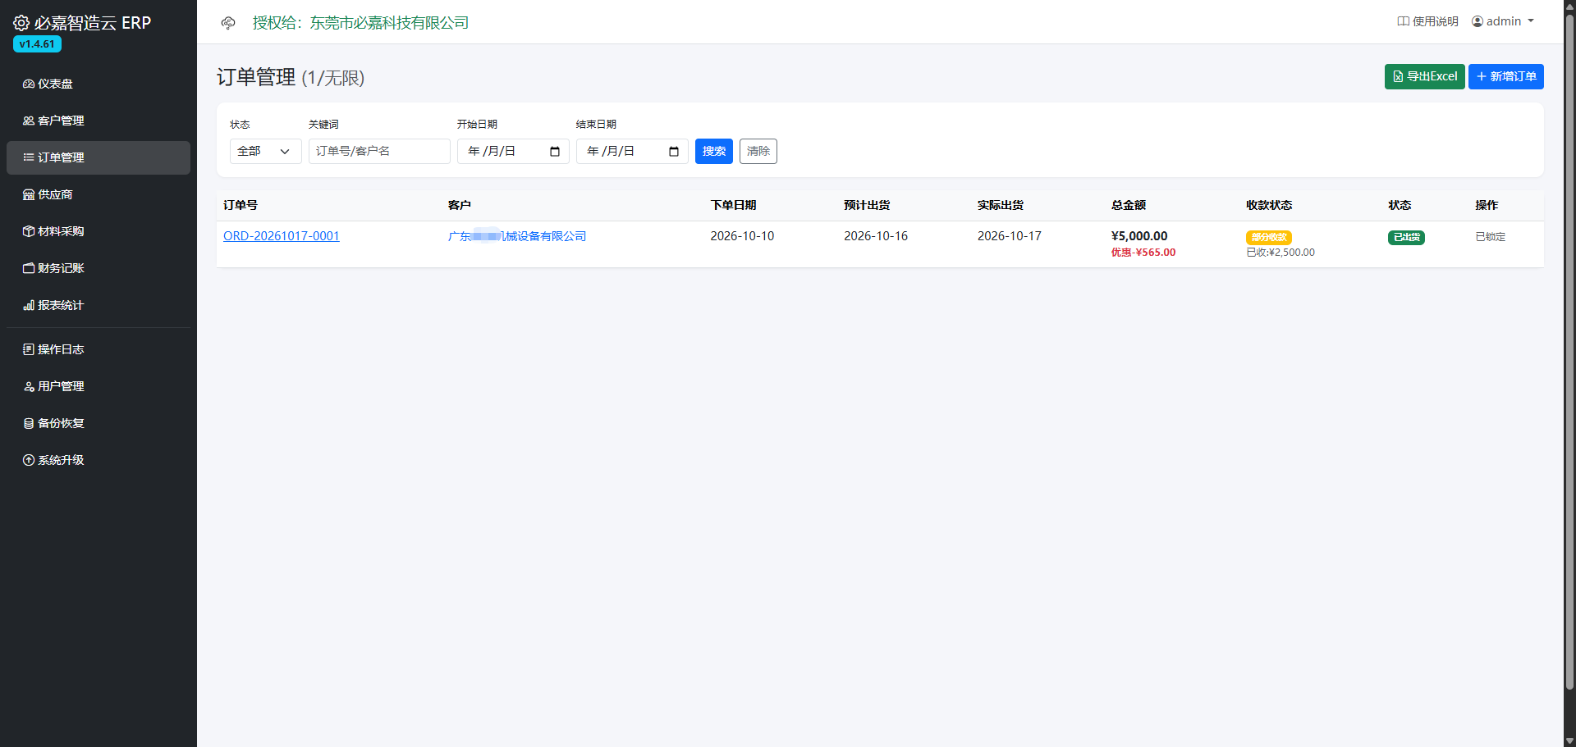Open 结束日期 calendar picker icon
The width and height of the screenshot is (1576, 747).
[674, 152]
